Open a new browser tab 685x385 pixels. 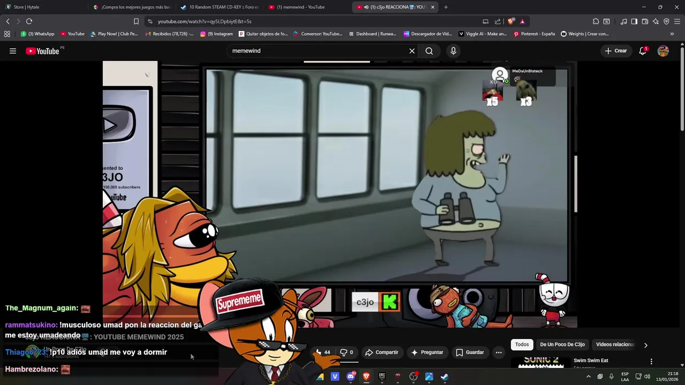pyautogui.click(x=446, y=7)
